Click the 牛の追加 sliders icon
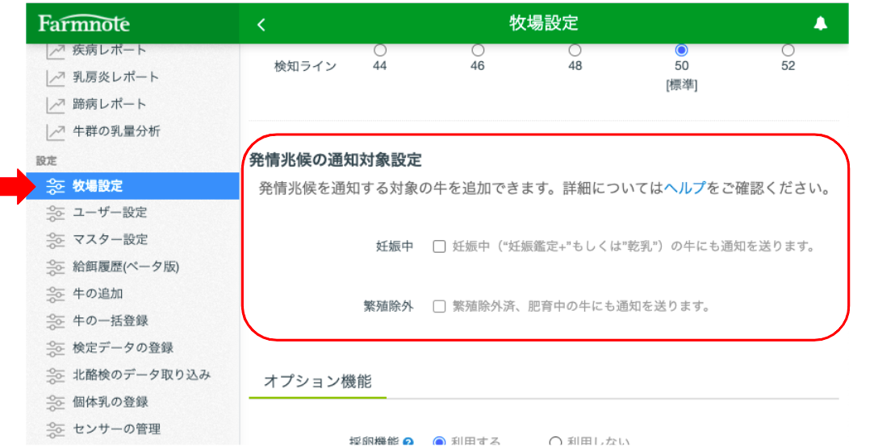The image size is (874, 447). (x=55, y=294)
